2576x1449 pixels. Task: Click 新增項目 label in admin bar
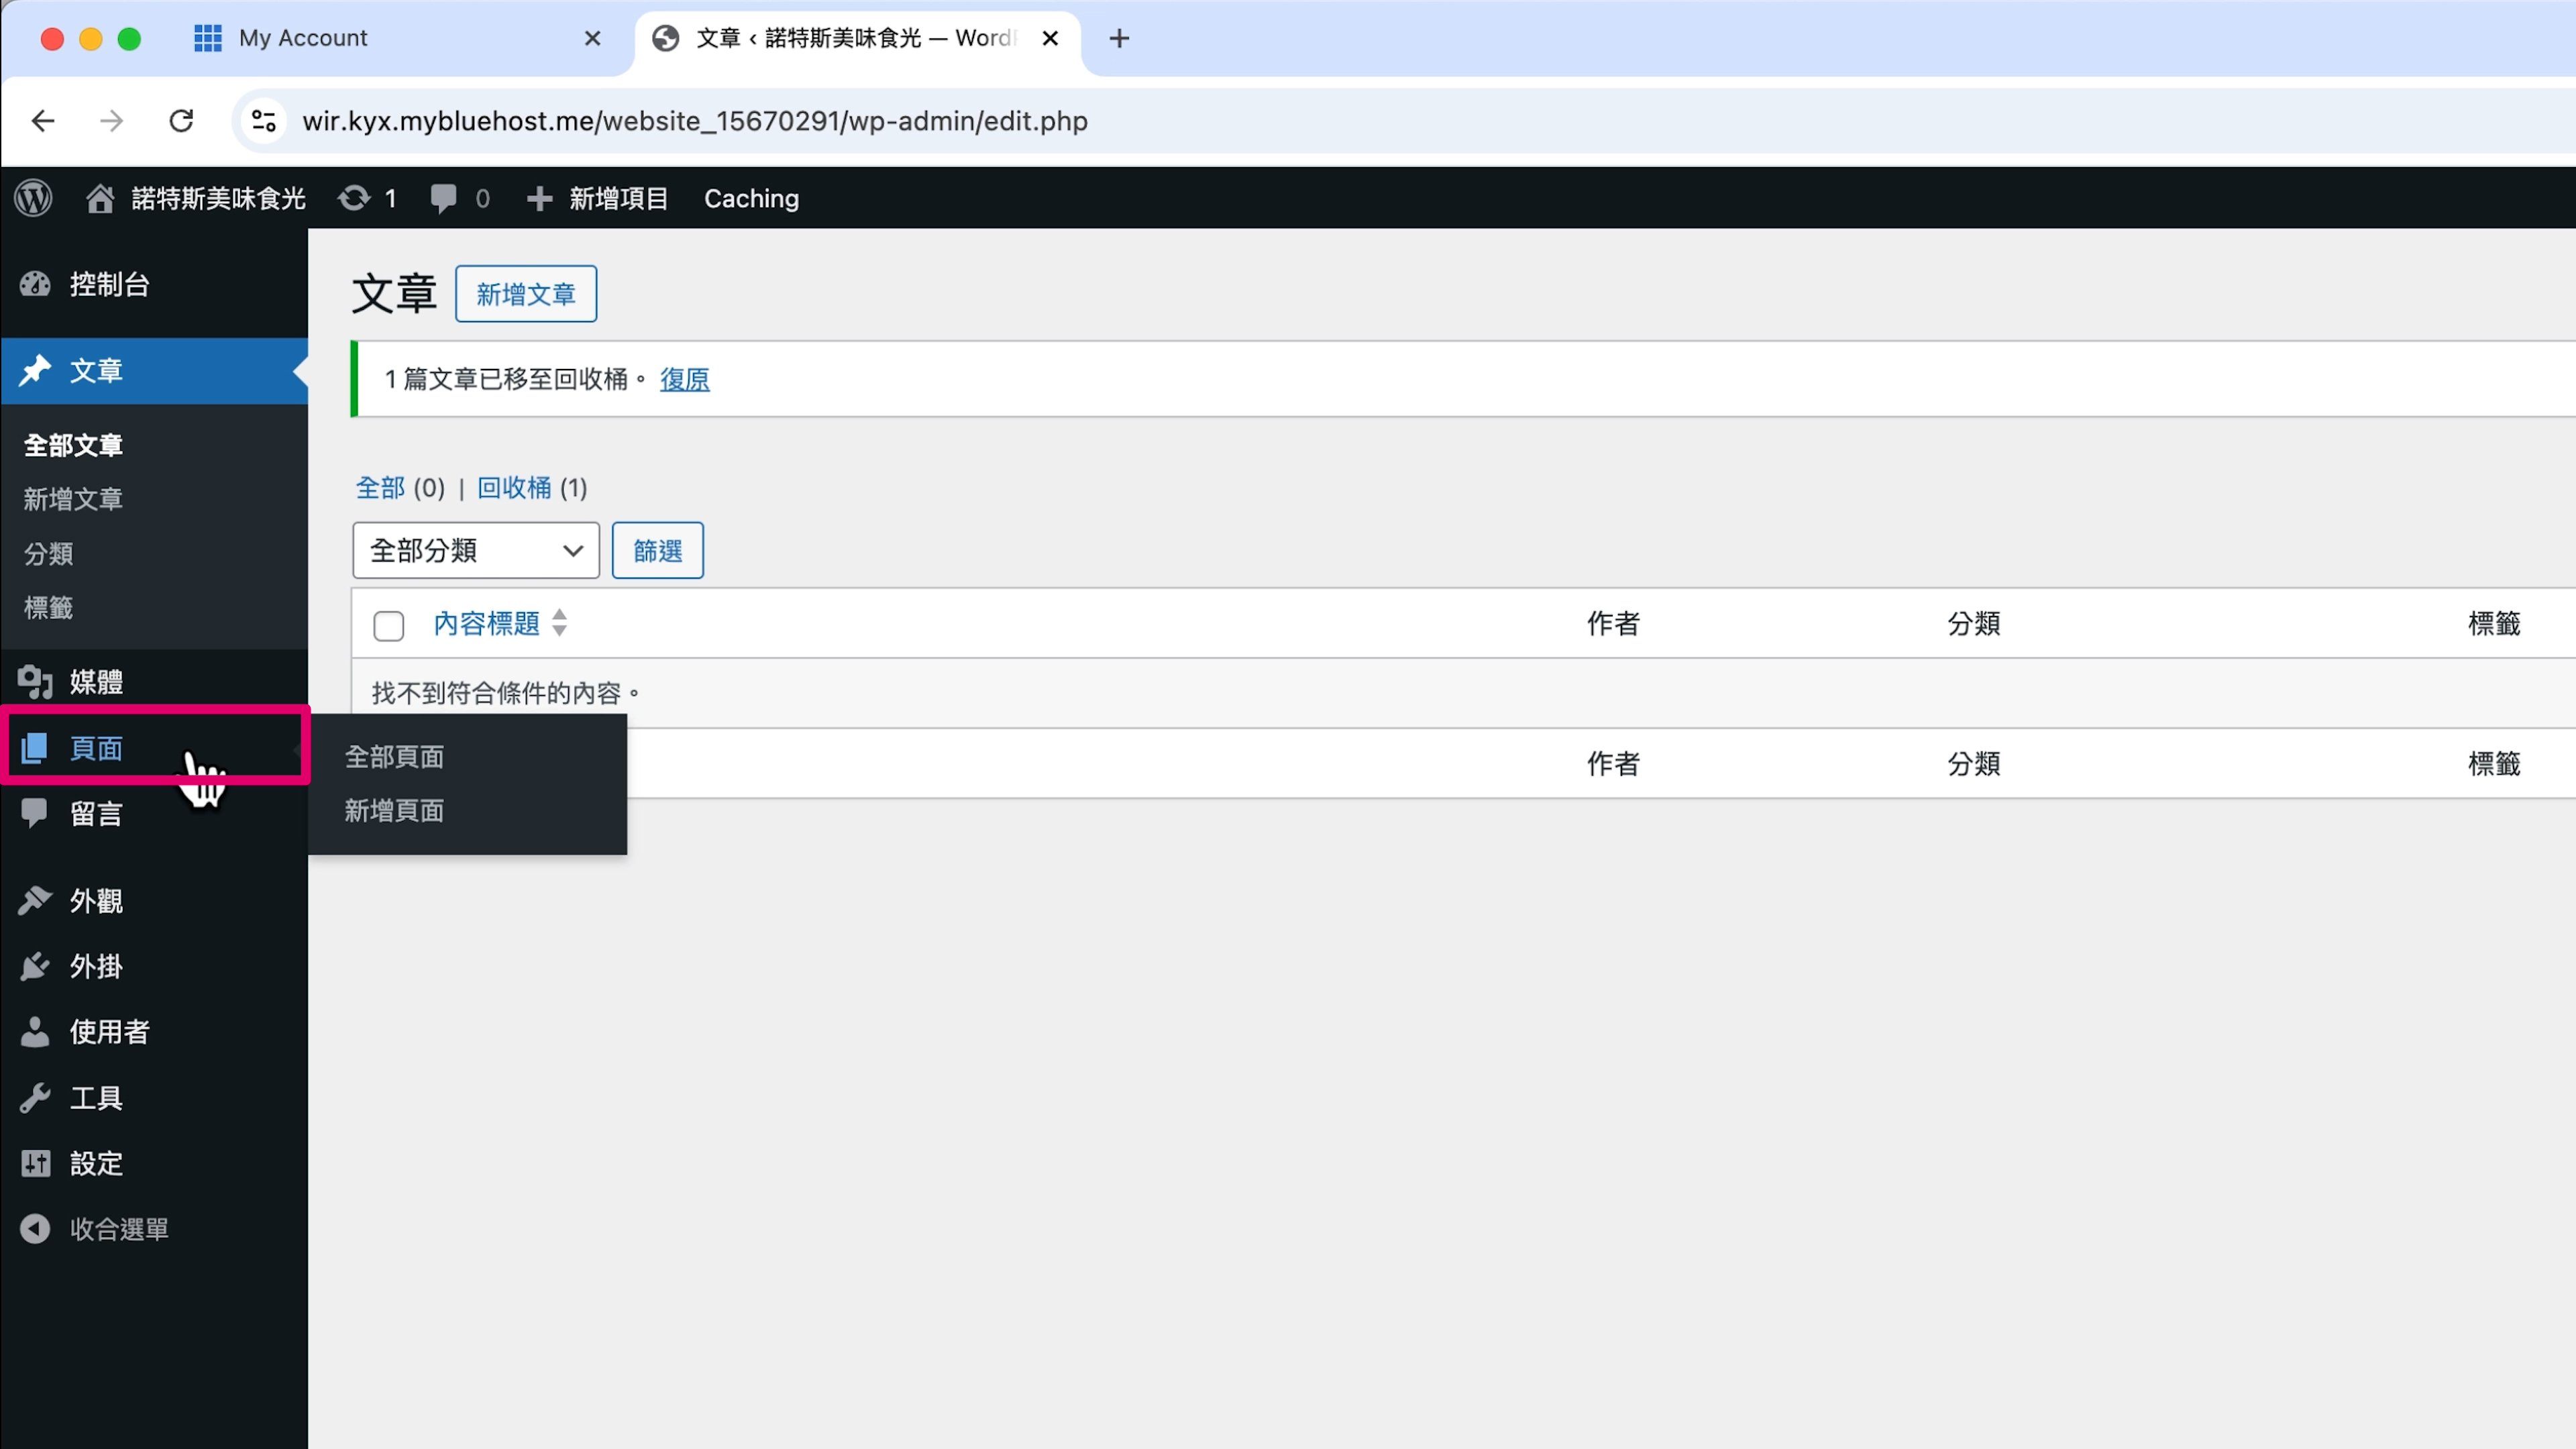pos(618,198)
